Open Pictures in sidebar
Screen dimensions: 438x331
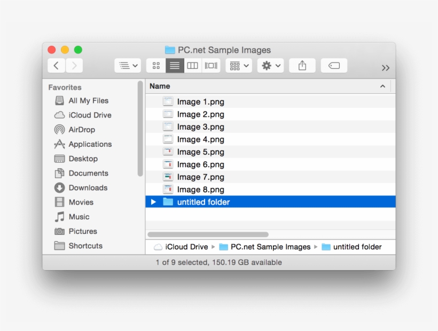tap(76, 231)
